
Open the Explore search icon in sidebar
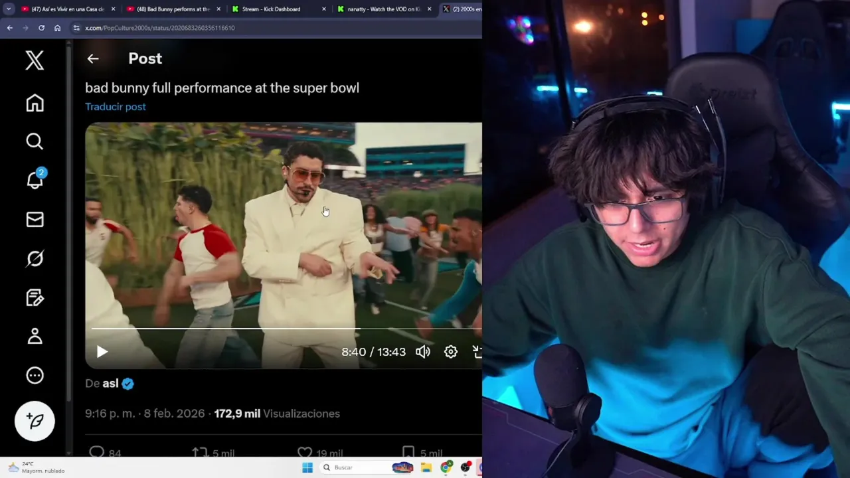click(x=35, y=141)
